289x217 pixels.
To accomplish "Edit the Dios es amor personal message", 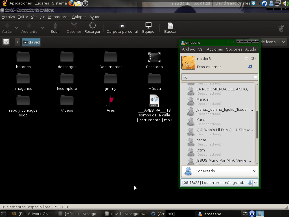I will (209, 67).
